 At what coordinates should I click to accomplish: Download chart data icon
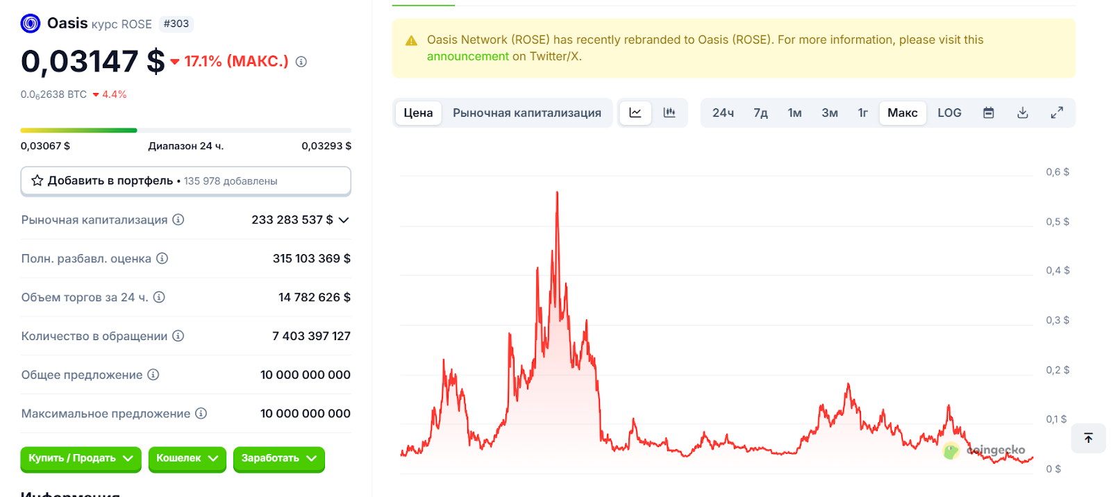point(1023,112)
